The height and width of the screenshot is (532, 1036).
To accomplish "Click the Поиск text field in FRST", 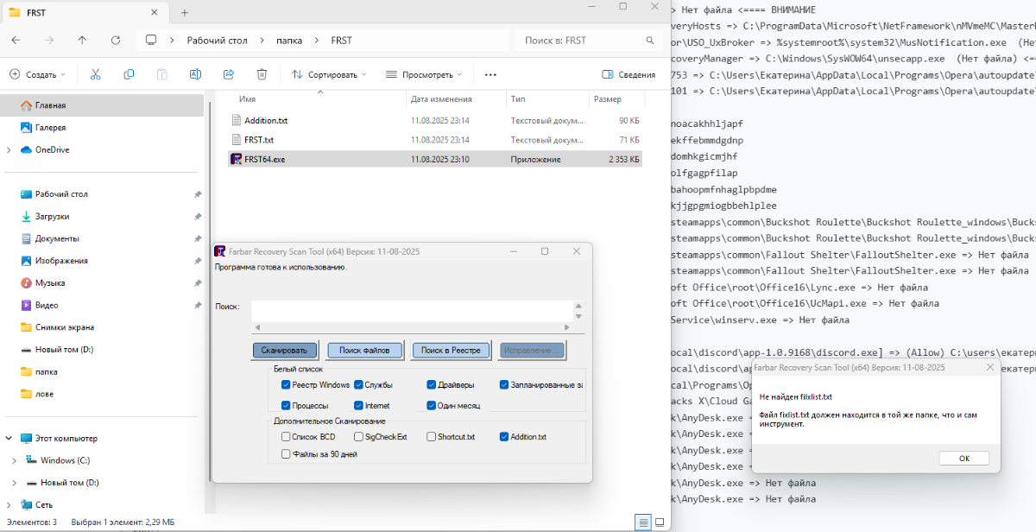I will (412, 311).
